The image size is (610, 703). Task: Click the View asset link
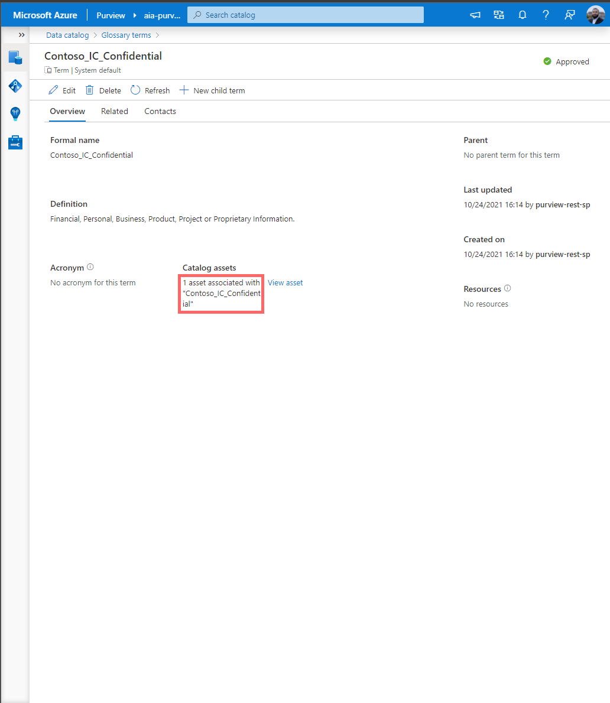[x=285, y=282]
